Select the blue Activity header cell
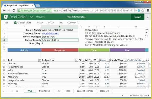This screenshot has height=99, width=152. click(24, 50)
